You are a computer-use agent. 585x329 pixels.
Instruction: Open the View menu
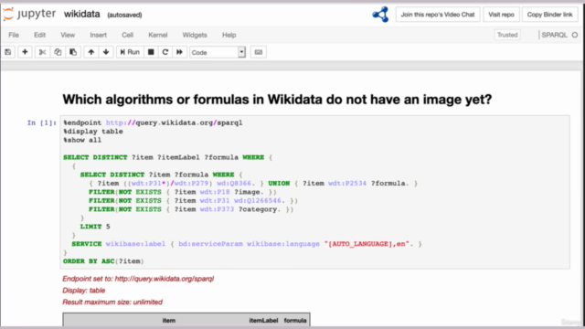click(68, 35)
